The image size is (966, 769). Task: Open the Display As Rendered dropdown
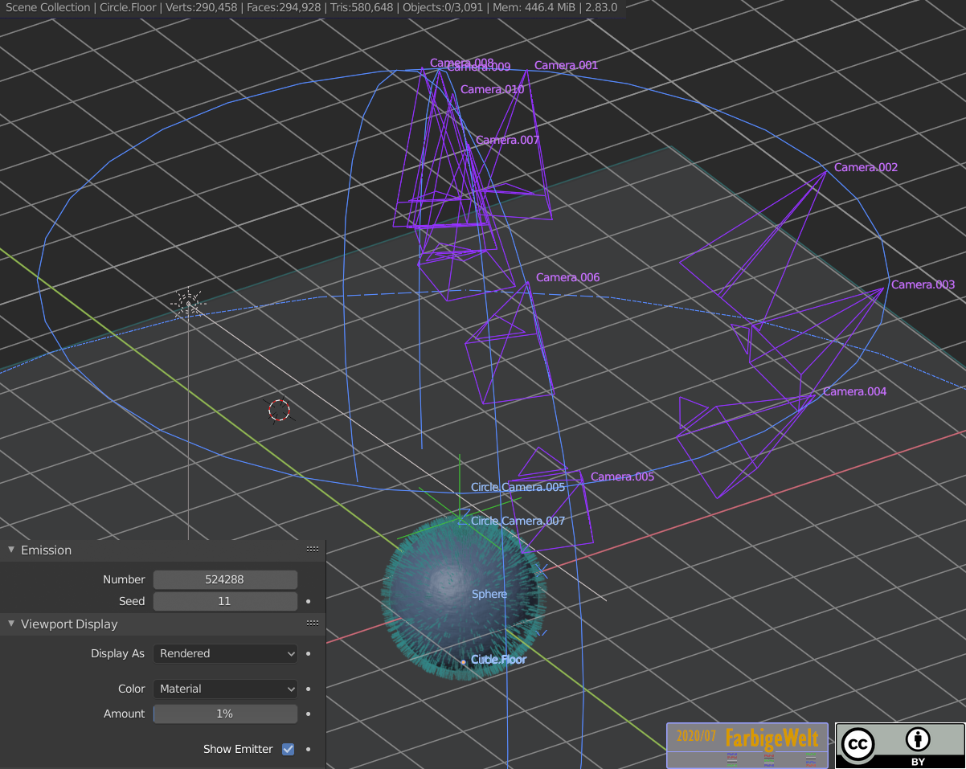click(x=225, y=653)
